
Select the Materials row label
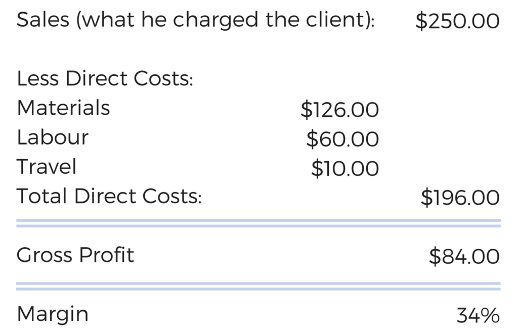pos(63,108)
